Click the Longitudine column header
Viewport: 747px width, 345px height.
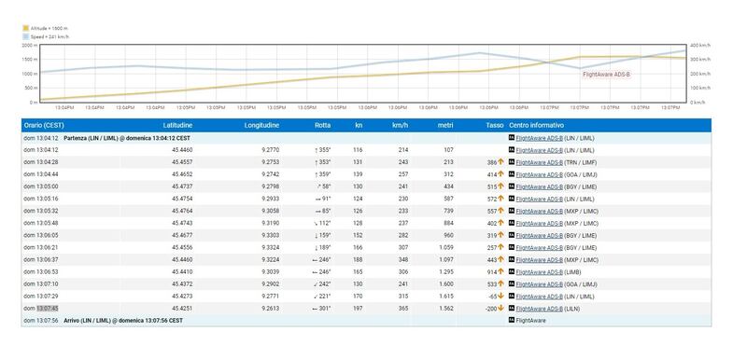pyautogui.click(x=261, y=126)
